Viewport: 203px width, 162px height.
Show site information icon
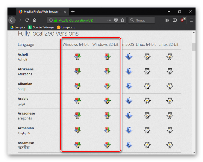[51, 20]
